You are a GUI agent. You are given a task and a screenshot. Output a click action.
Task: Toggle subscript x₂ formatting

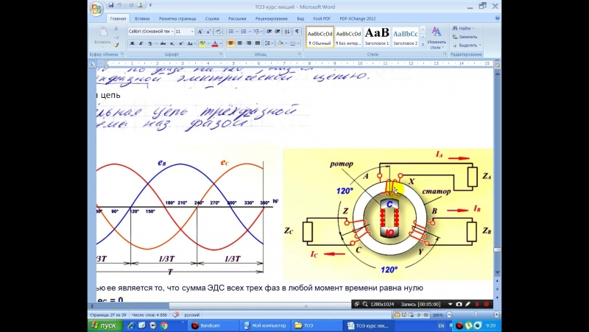172,43
